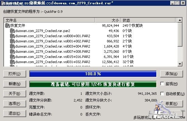Image resolution: width=187 pixels, height=121 pixels.
Task: Start repair with 修复(R) button
Action: (x=171, y=104)
